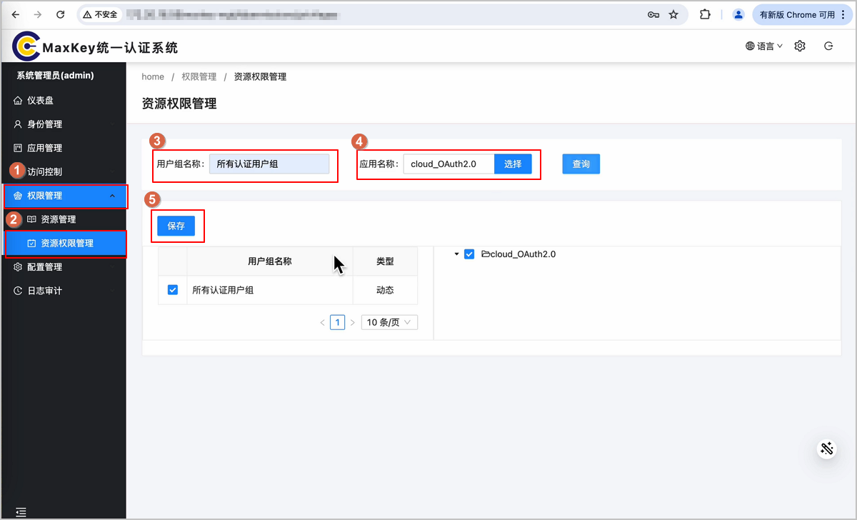The height and width of the screenshot is (520, 857).
Task: Uncheck the cloud_OAuth2.0 tree checkbox
Action: 469,254
